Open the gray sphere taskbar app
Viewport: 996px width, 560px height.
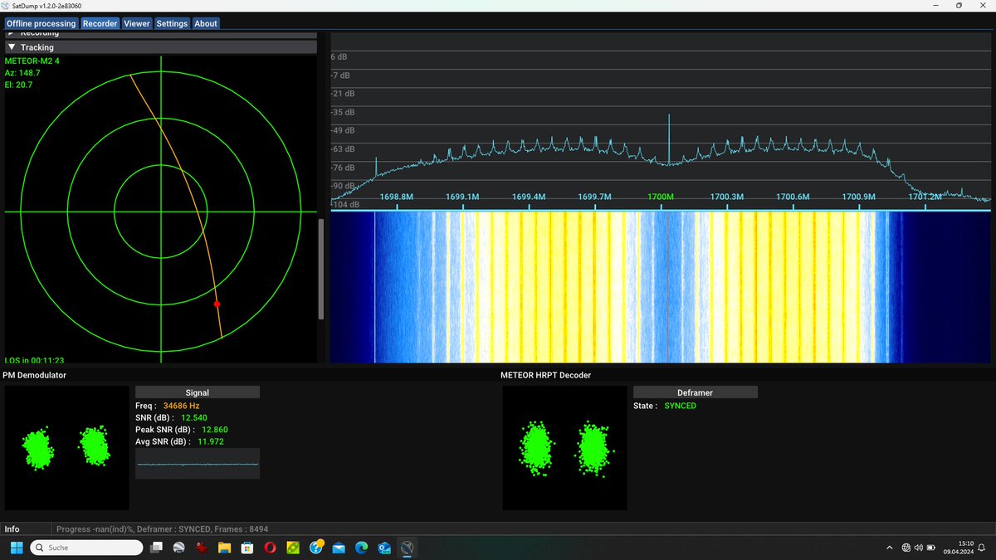point(178,548)
